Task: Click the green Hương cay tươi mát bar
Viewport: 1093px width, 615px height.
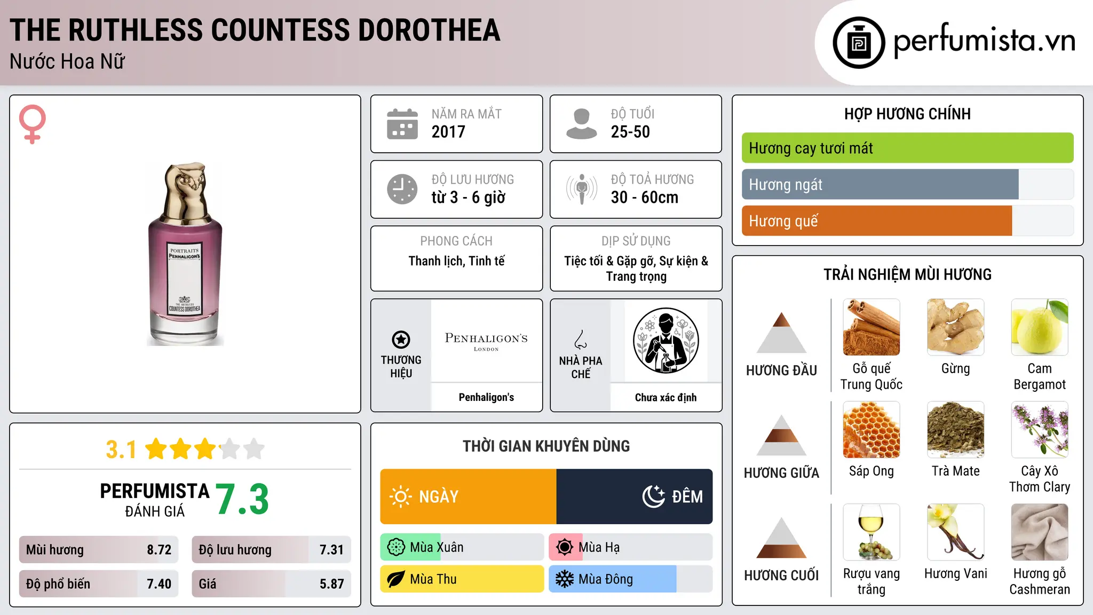Action: pyautogui.click(x=907, y=148)
